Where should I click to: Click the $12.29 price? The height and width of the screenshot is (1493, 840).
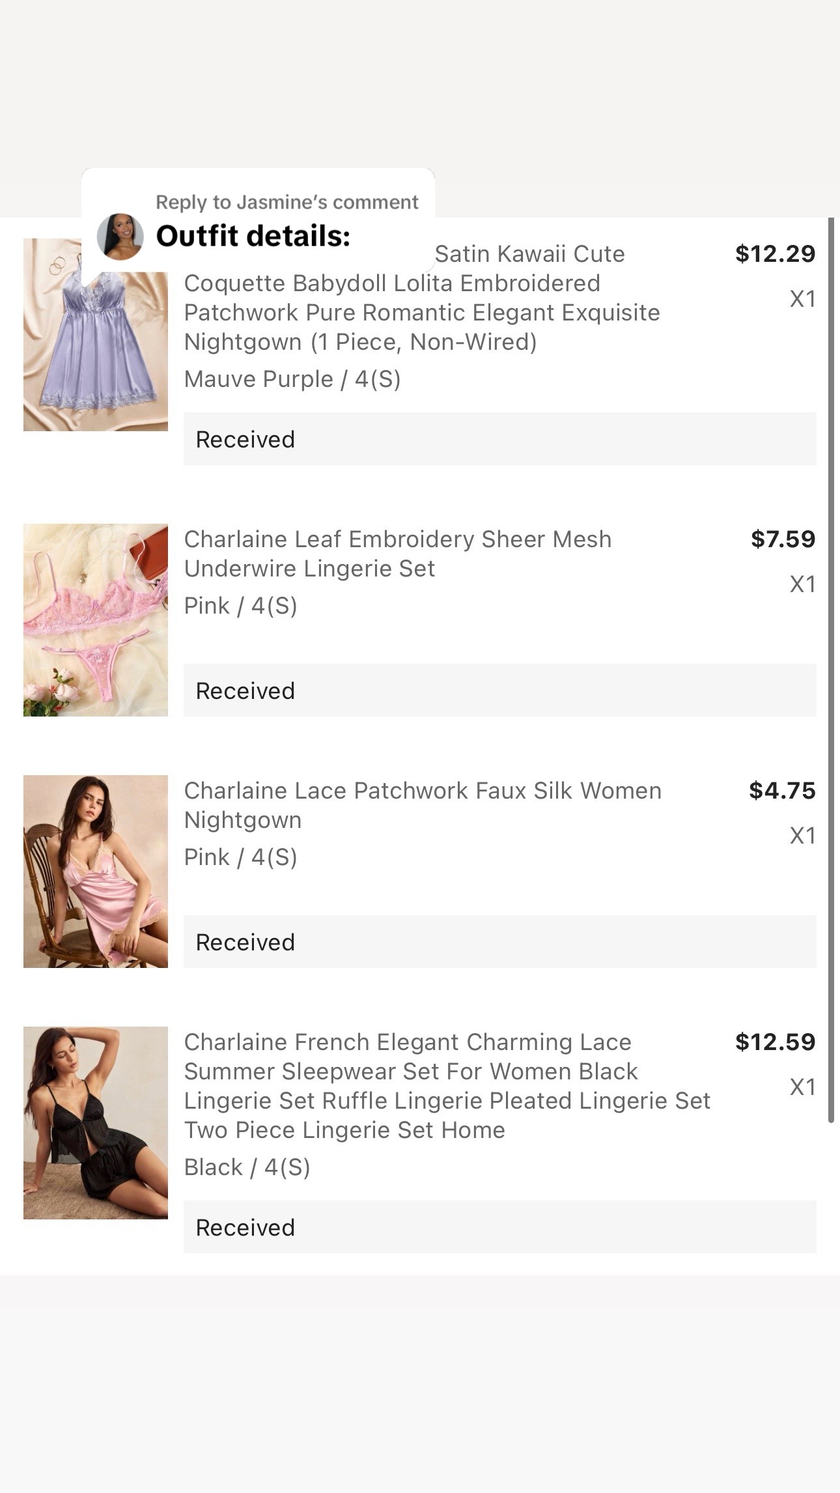(776, 253)
